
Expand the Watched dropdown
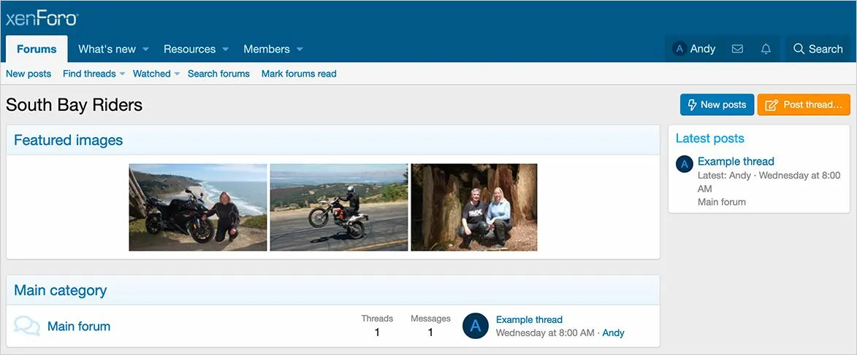[x=177, y=74]
